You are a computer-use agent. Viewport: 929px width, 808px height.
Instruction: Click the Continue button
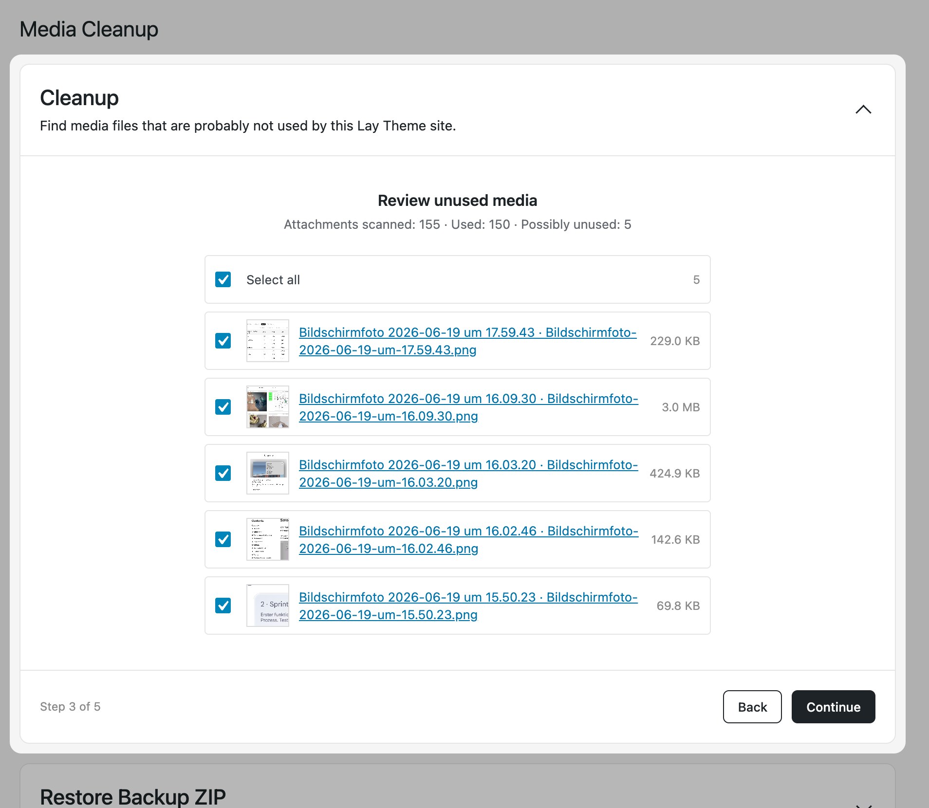point(833,707)
